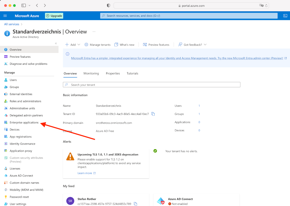Viewport: 290px width, 206px height.
Task: Click the Upgrade button
Action: point(54,16)
